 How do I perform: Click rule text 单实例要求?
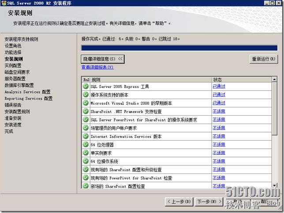(101, 153)
